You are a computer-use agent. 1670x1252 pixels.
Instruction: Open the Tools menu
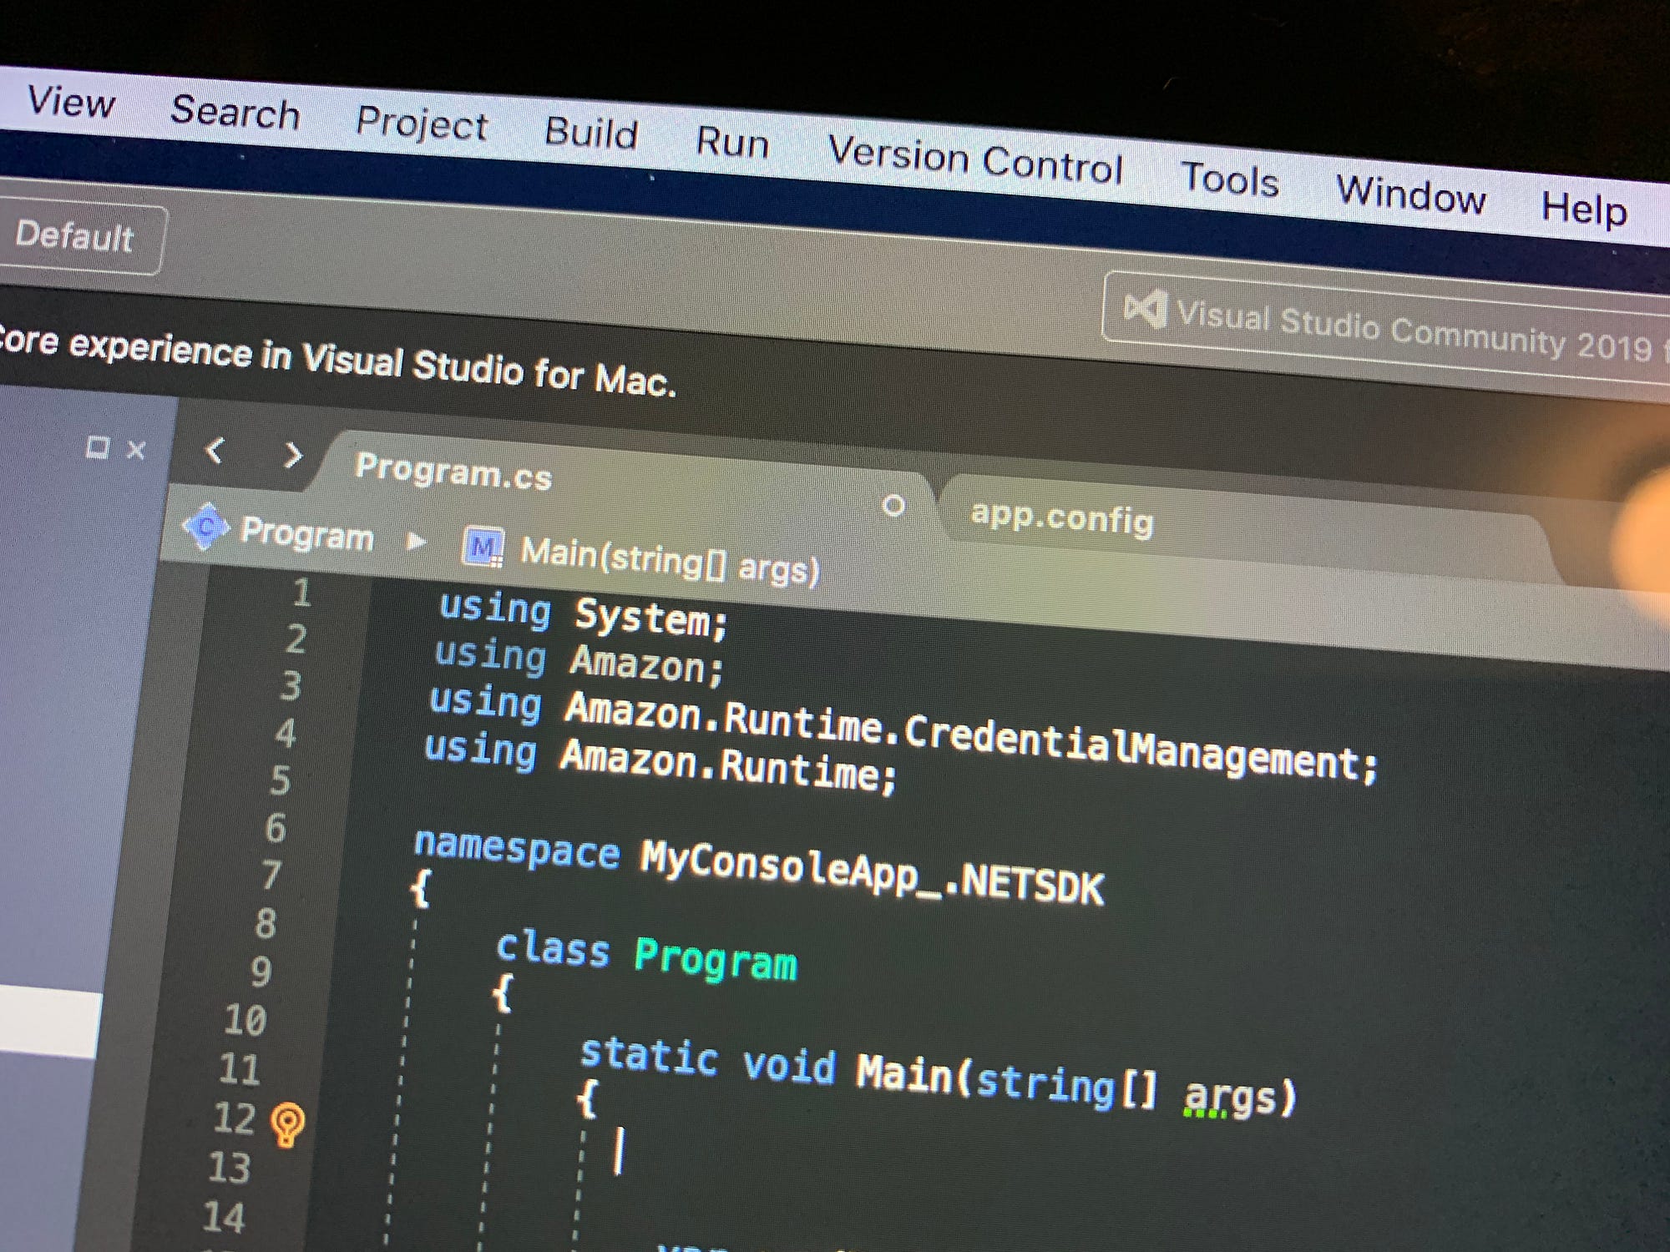point(1230,179)
